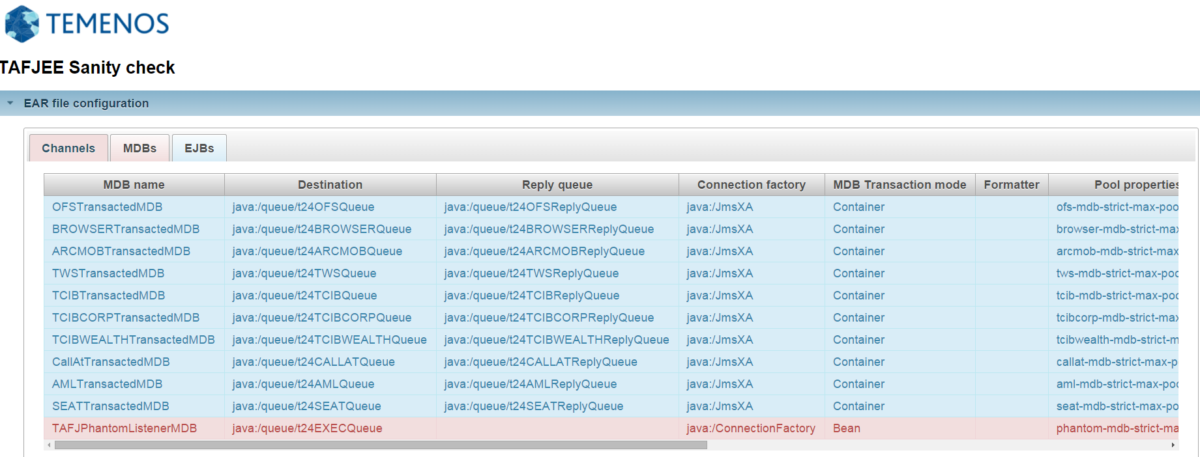The height and width of the screenshot is (457, 1200).
Task: Click the Temenos logo icon
Action: click(22, 24)
